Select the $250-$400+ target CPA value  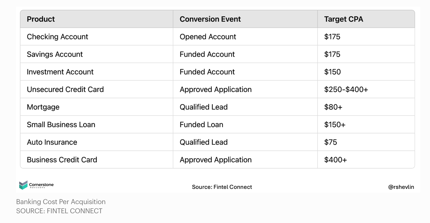[346, 89]
